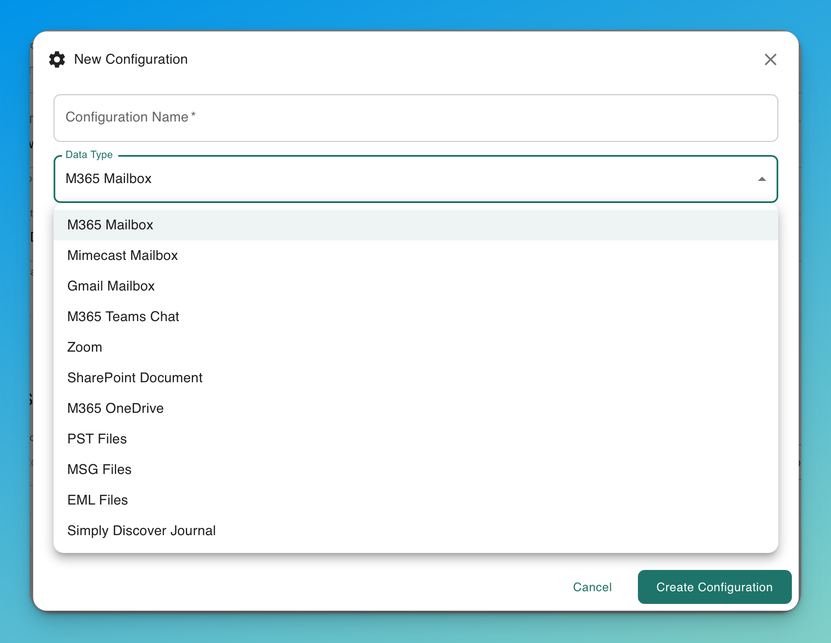This screenshot has width=831, height=643.
Task: Click the X to close the dialog
Action: (771, 59)
